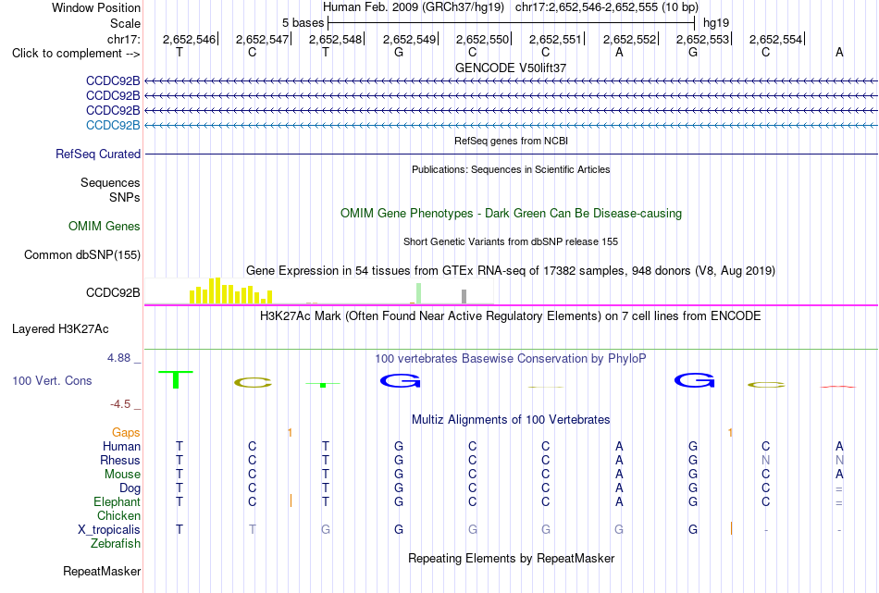Open the RefSeq Curated track label
The image size is (879, 593).
click(98, 154)
